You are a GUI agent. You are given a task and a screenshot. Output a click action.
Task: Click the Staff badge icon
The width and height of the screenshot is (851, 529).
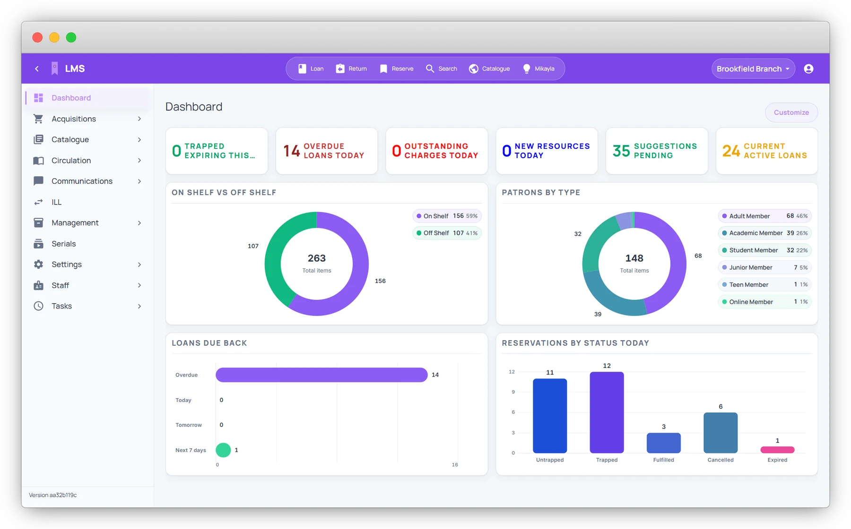pos(38,285)
